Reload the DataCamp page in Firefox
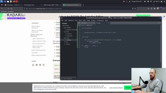 [x=8, y=9]
